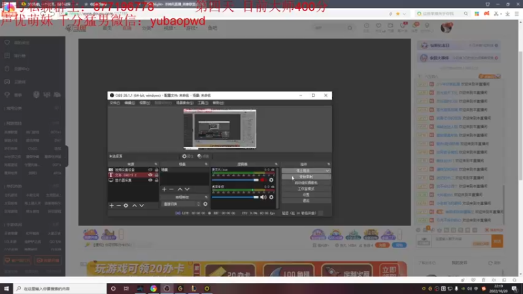Pop out the Sources dock panel icon
This screenshot has height=294, width=523.
click(156, 164)
